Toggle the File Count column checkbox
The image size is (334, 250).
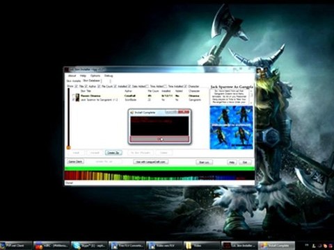(x=99, y=86)
